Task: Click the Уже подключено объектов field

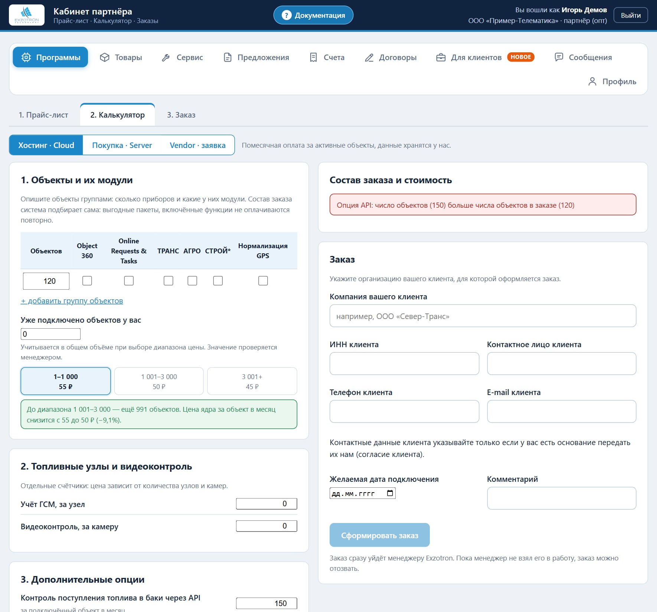Action: [x=50, y=334]
